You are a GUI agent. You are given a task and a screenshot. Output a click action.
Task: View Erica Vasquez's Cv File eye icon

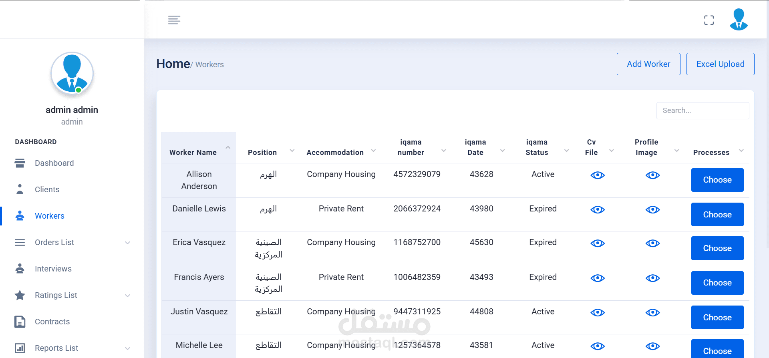[x=597, y=243]
